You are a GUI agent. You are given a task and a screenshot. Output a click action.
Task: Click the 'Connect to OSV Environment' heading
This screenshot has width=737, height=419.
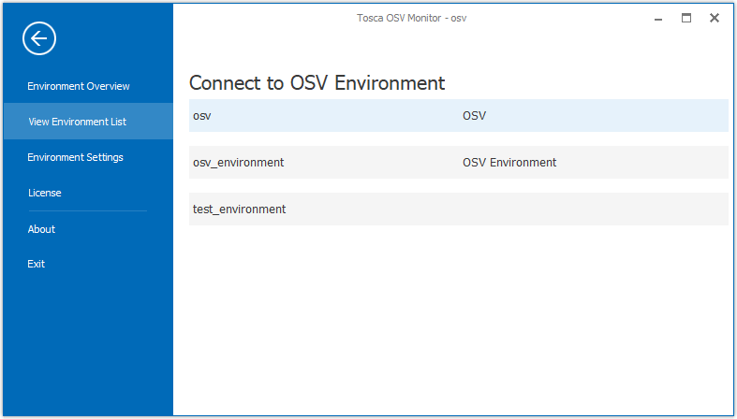click(317, 82)
